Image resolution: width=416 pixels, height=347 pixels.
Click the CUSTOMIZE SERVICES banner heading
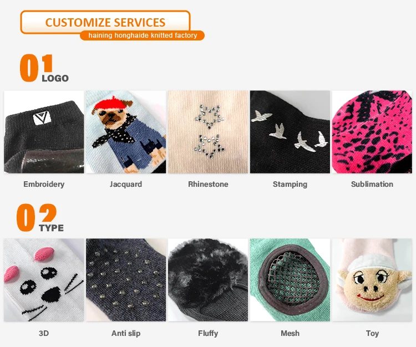tap(105, 22)
